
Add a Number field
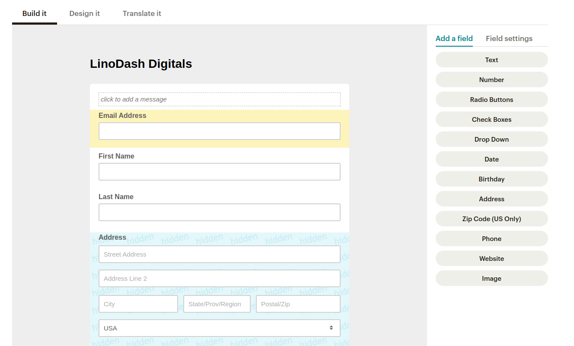coord(491,79)
